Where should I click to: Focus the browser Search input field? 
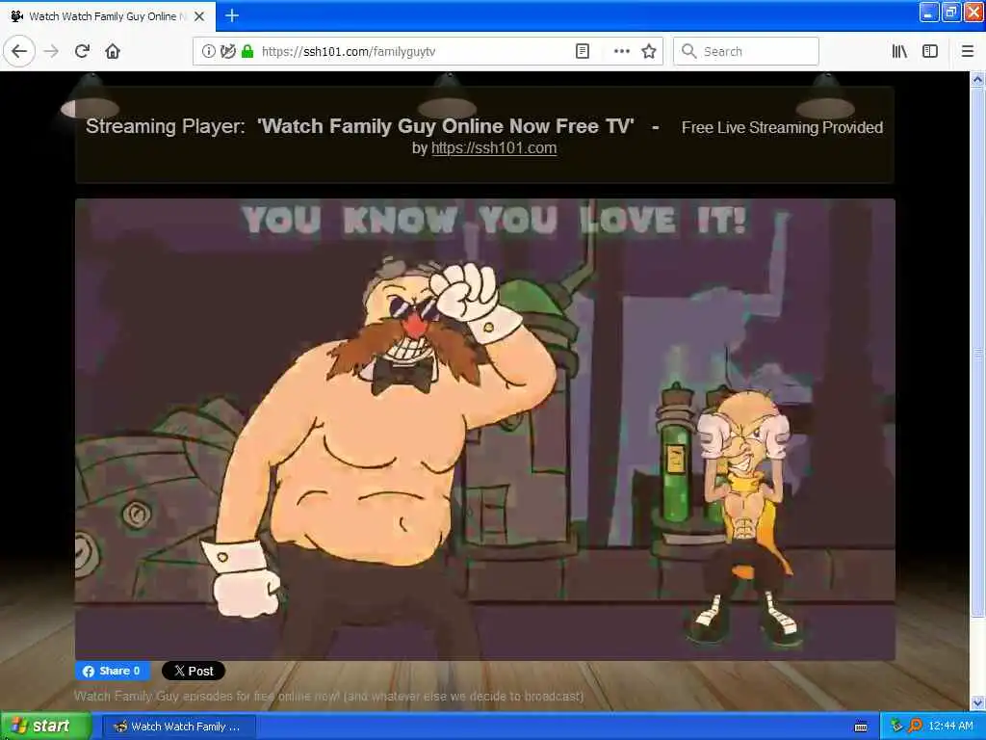[746, 51]
